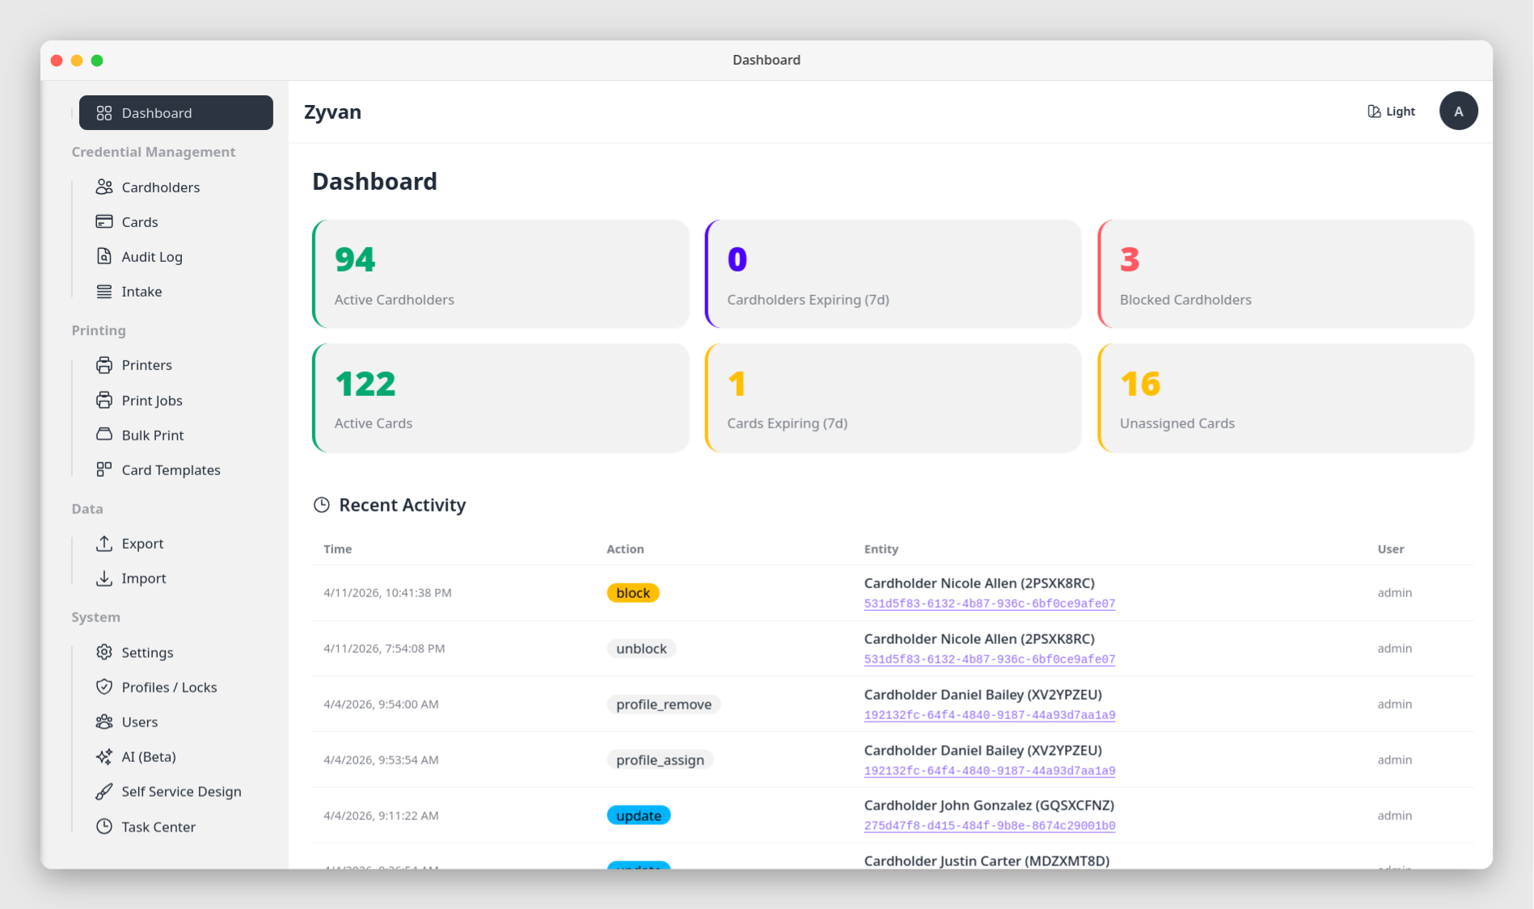1534x909 pixels.
Task: Open Nicole Allen unblock entry ID link
Action: tap(989, 659)
